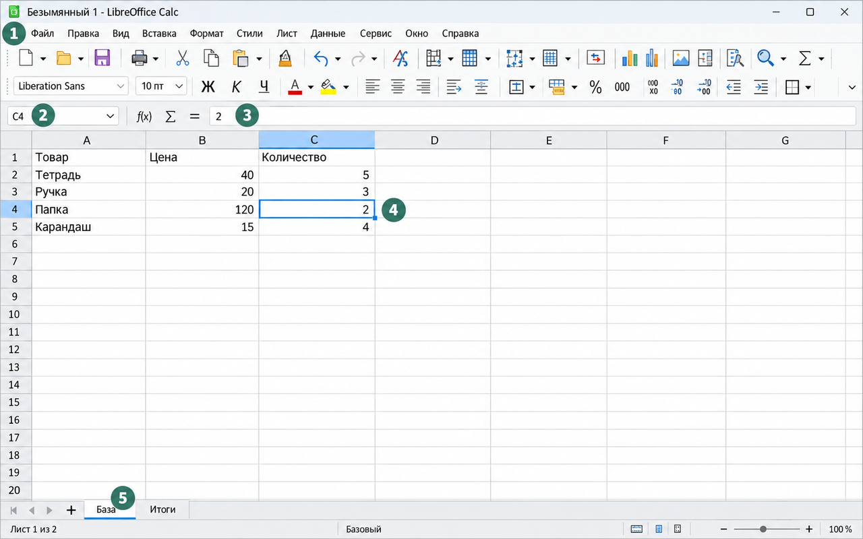The width and height of the screenshot is (863, 539).
Task: Click the Decrease Indent icon
Action: (734, 87)
